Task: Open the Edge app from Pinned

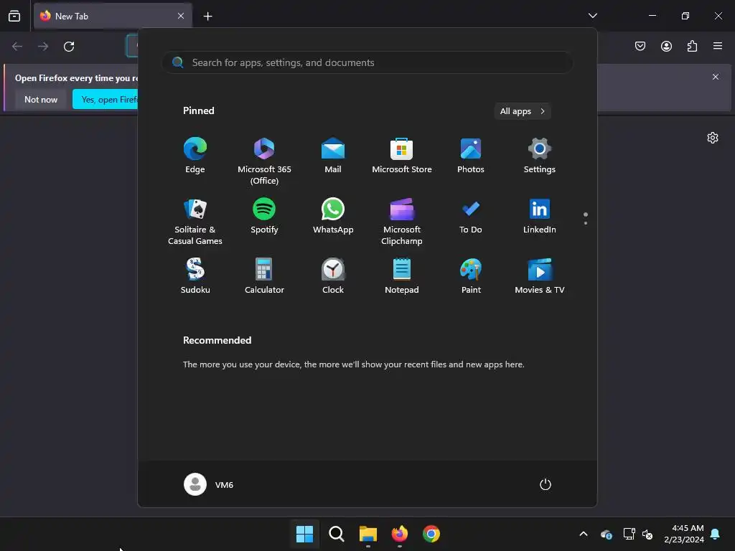Action: point(195,156)
